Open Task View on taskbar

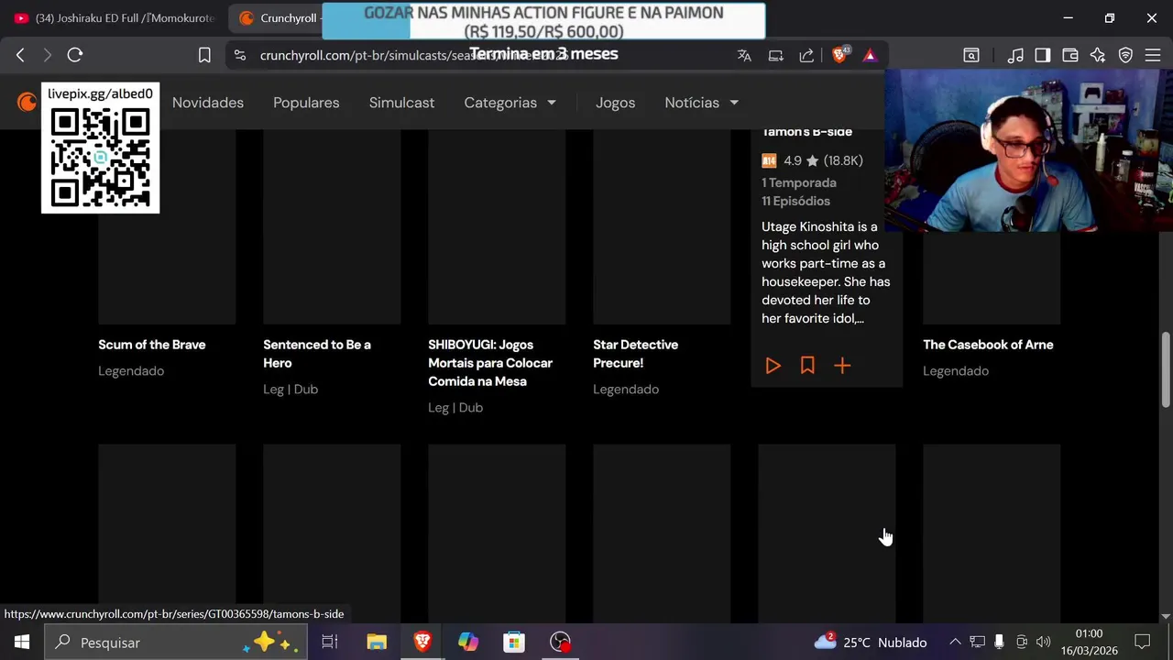[330, 642]
